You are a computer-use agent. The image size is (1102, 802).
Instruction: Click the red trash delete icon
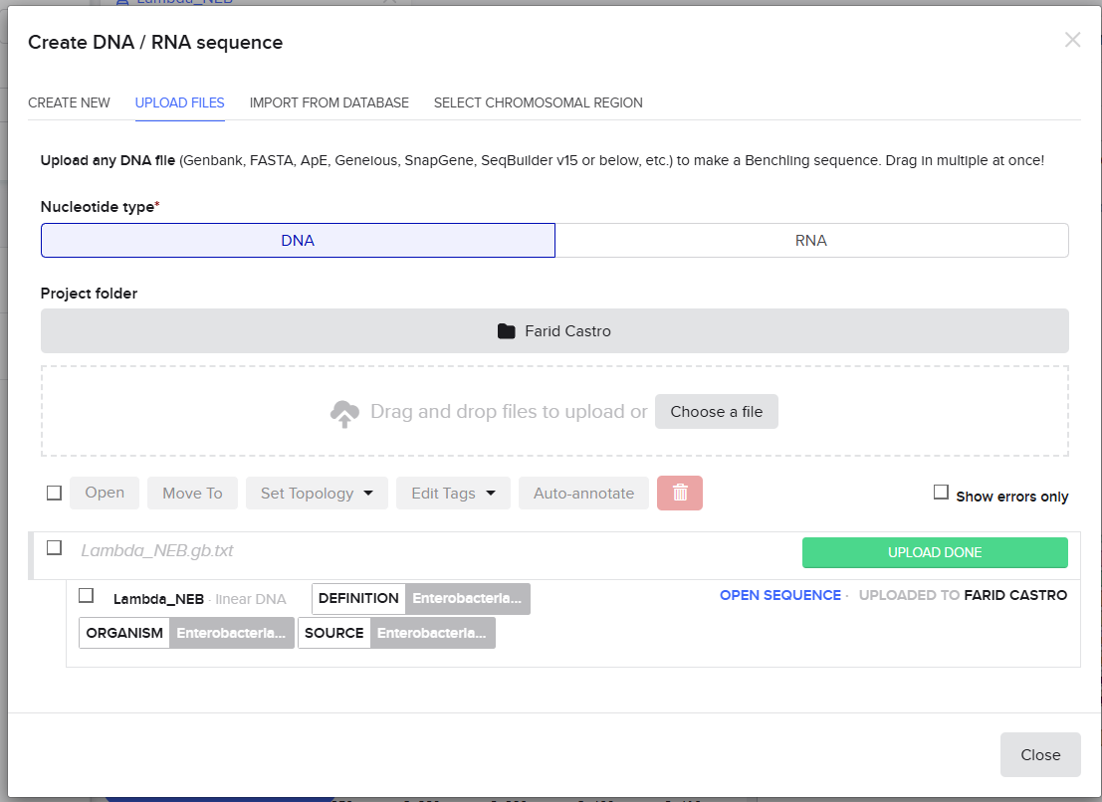pos(680,493)
